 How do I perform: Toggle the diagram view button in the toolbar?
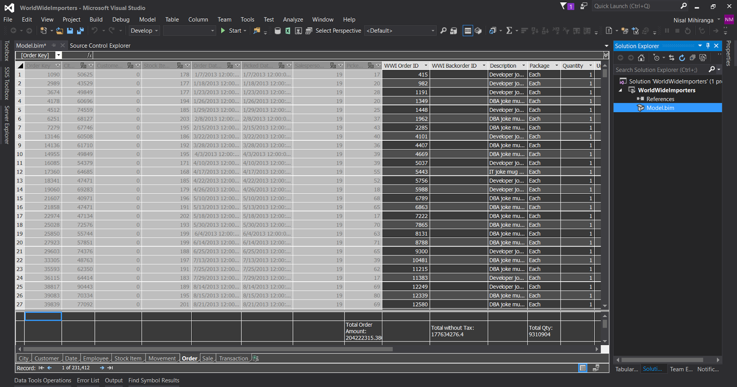pyautogui.click(x=478, y=30)
